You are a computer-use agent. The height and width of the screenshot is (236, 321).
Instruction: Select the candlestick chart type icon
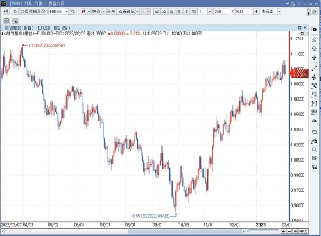83,12
